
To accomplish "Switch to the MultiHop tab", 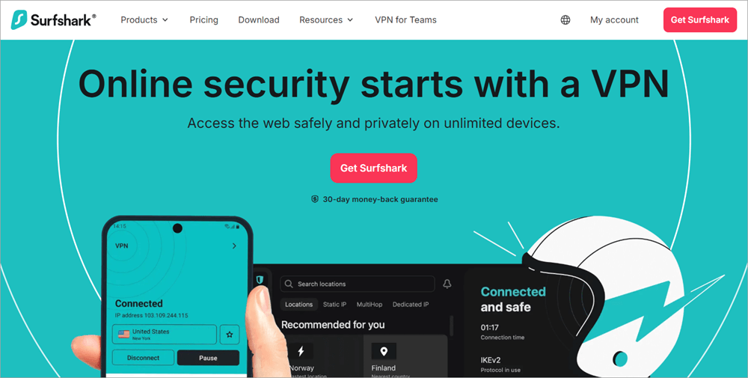I will pos(370,305).
